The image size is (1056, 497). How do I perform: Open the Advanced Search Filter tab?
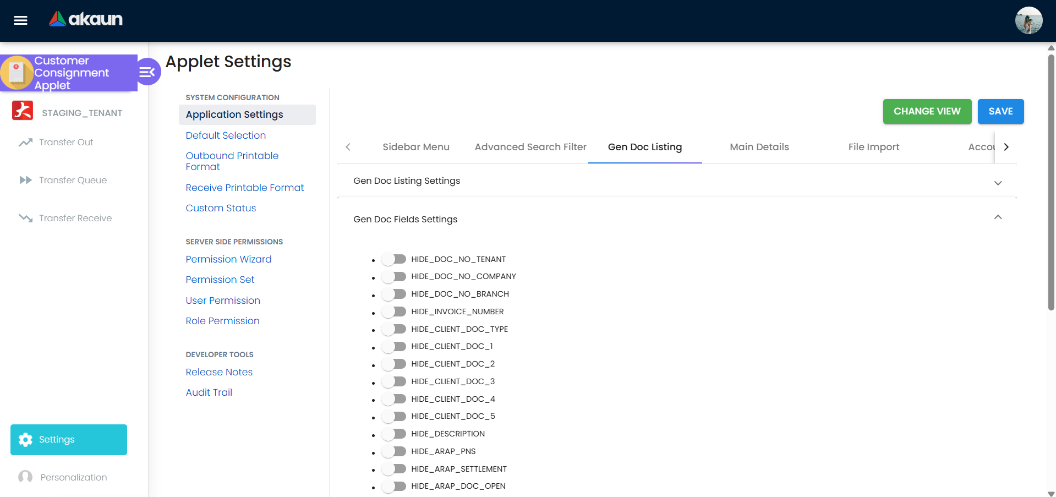[x=529, y=147]
